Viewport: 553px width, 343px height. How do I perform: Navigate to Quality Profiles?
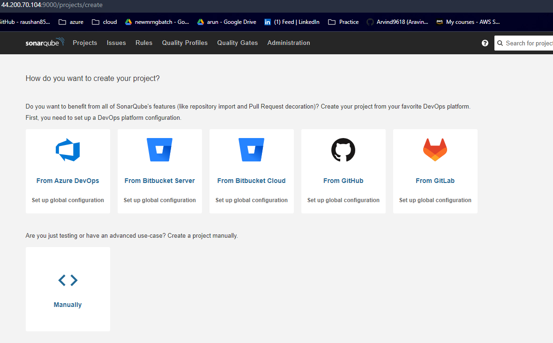click(185, 43)
